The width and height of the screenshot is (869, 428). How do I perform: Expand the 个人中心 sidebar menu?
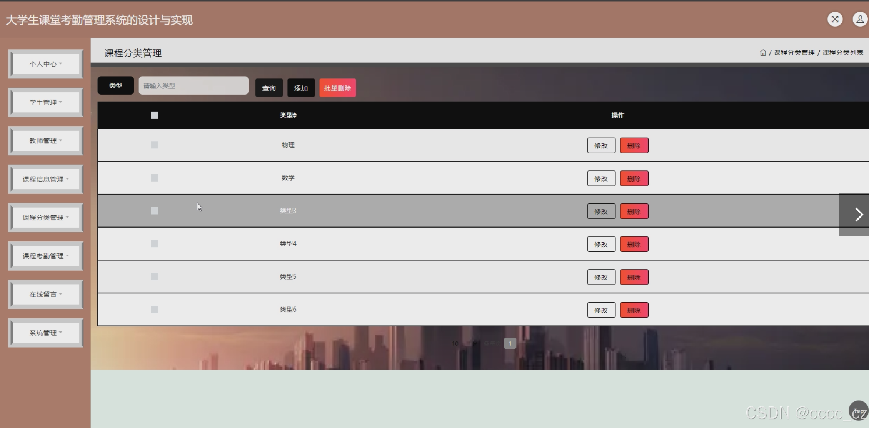pyautogui.click(x=46, y=64)
